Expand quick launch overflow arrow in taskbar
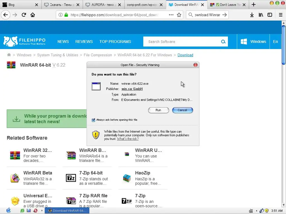Screen dimensions: 286x214 (x=42, y=211)
